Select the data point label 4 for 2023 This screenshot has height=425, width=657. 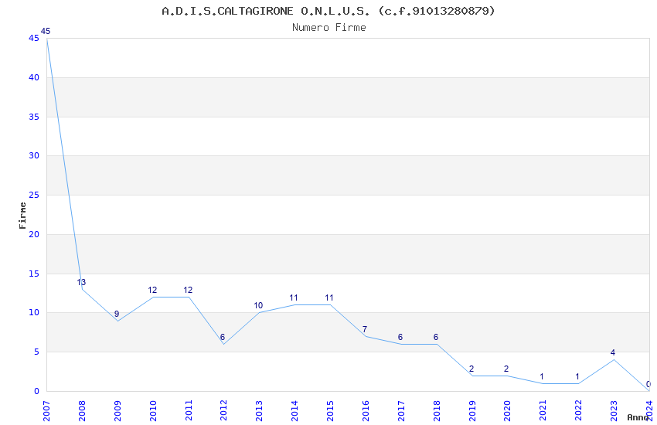coord(613,352)
